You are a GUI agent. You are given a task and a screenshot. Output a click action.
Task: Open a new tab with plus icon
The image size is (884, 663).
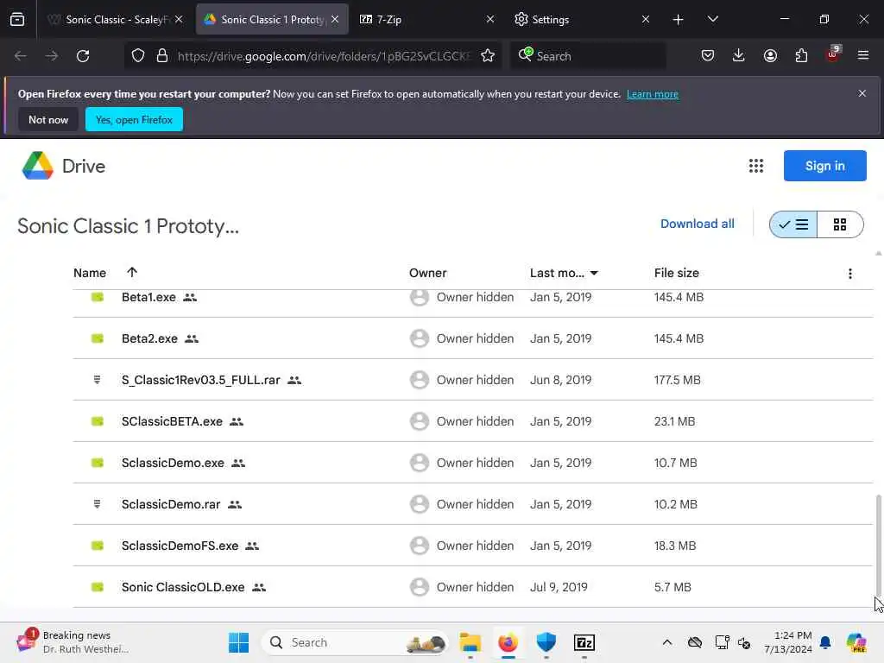click(x=678, y=20)
